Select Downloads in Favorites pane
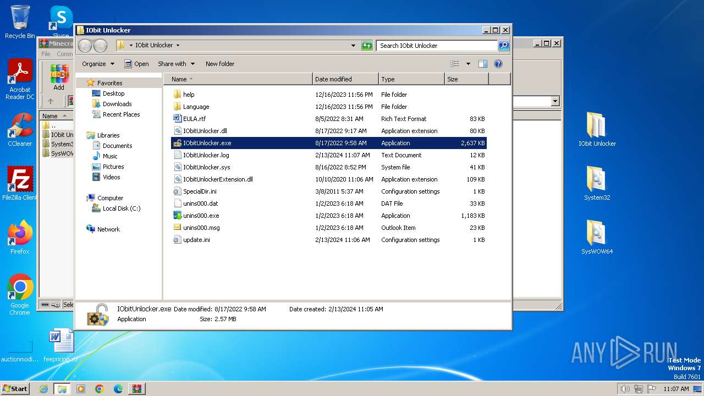704x396 pixels. click(x=117, y=104)
